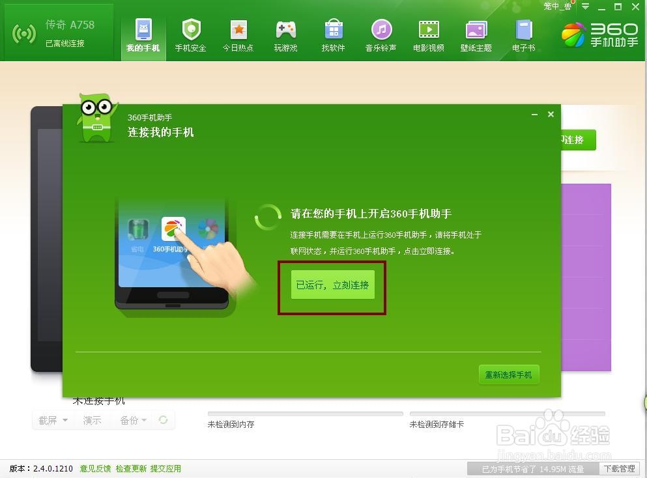Click the storage card bar 未检测到存储卡
Viewport: 647px width, 478px height.
507,414
